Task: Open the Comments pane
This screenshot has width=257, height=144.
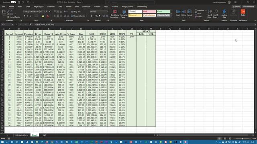Action: 249,7
